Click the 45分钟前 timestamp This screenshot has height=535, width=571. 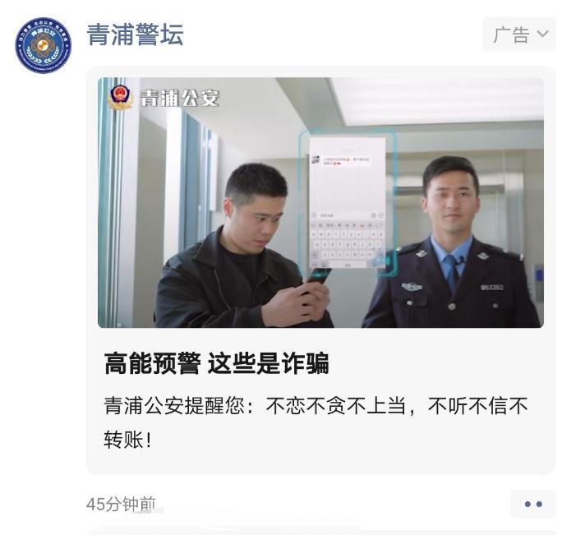point(121,504)
